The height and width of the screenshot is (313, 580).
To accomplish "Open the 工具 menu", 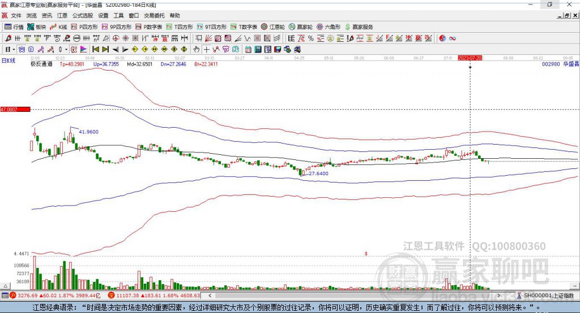I will (118, 15).
